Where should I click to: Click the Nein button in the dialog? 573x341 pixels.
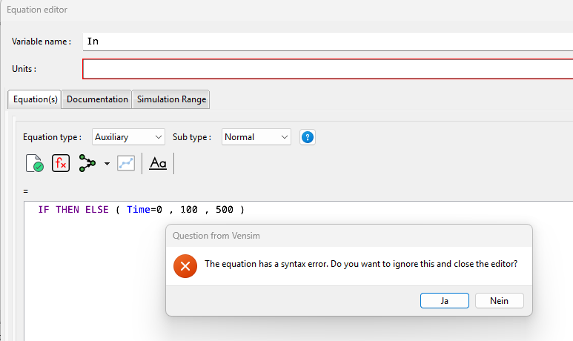pyautogui.click(x=499, y=300)
